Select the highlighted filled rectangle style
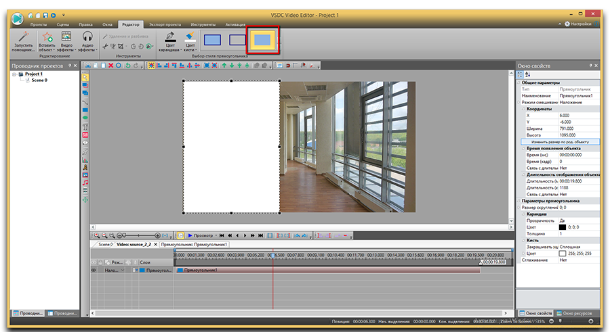The height and width of the screenshot is (332, 610). pyautogui.click(x=262, y=40)
